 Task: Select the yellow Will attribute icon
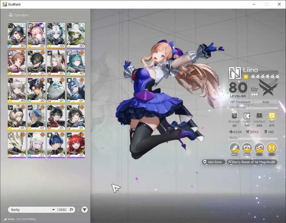click(272, 116)
